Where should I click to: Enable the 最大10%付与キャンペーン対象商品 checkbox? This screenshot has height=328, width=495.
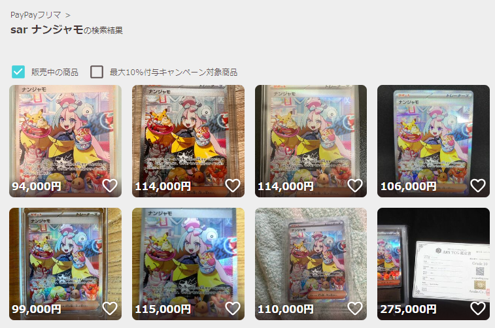[97, 72]
